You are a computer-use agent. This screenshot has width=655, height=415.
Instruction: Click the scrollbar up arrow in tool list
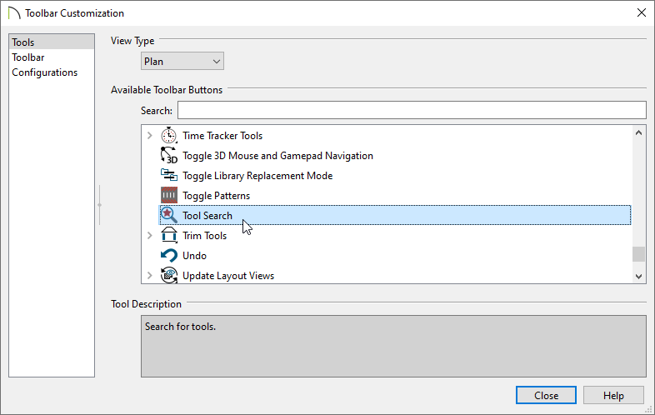click(638, 132)
